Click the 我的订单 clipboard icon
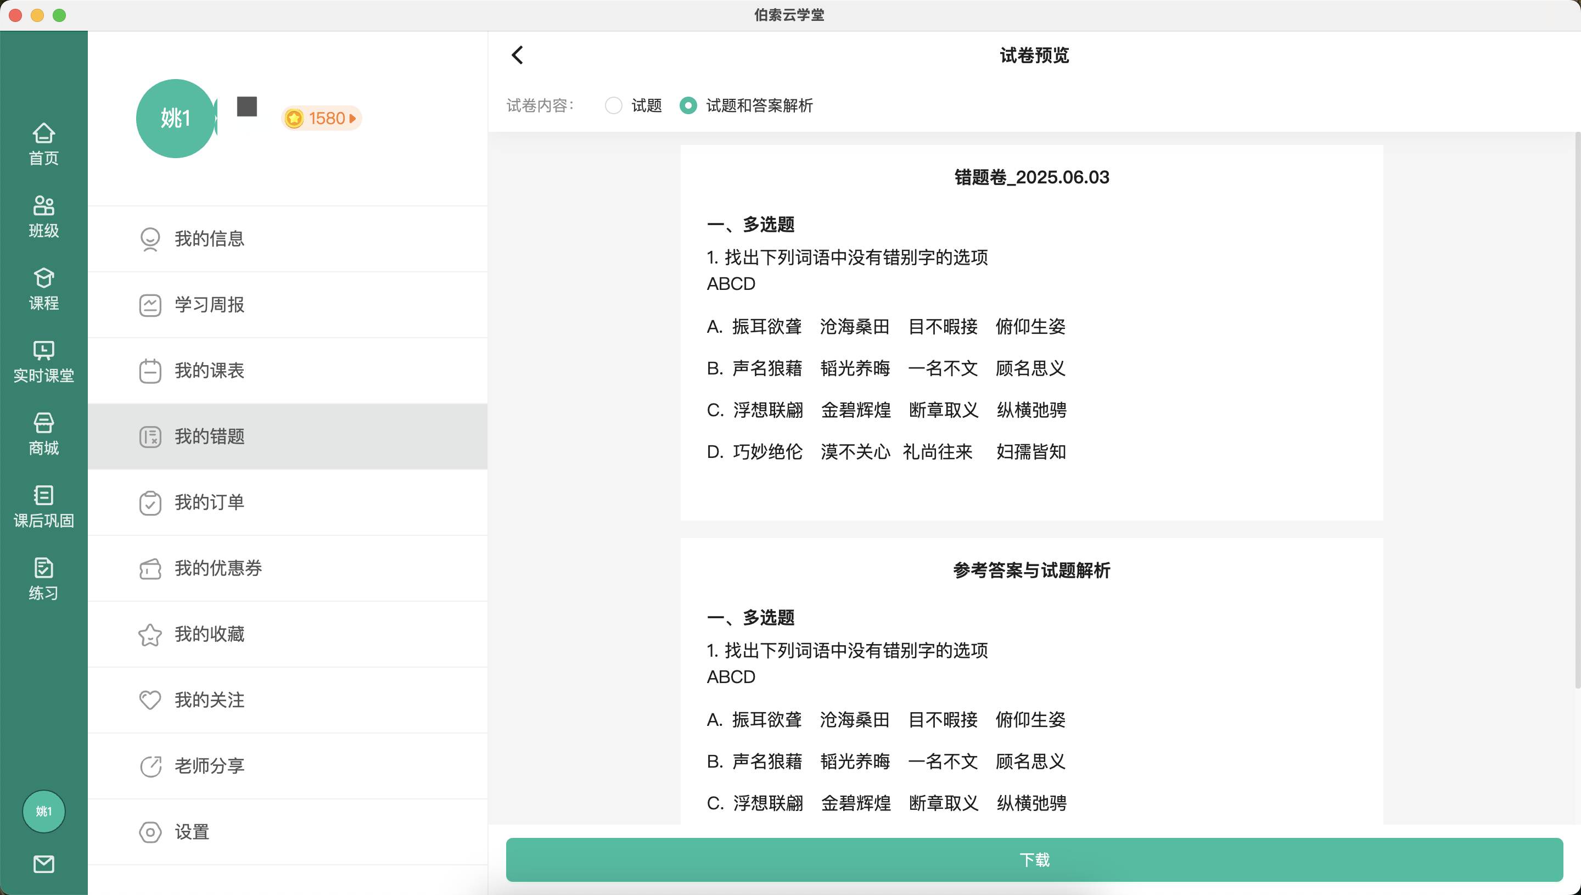This screenshot has height=895, width=1581. (x=150, y=503)
